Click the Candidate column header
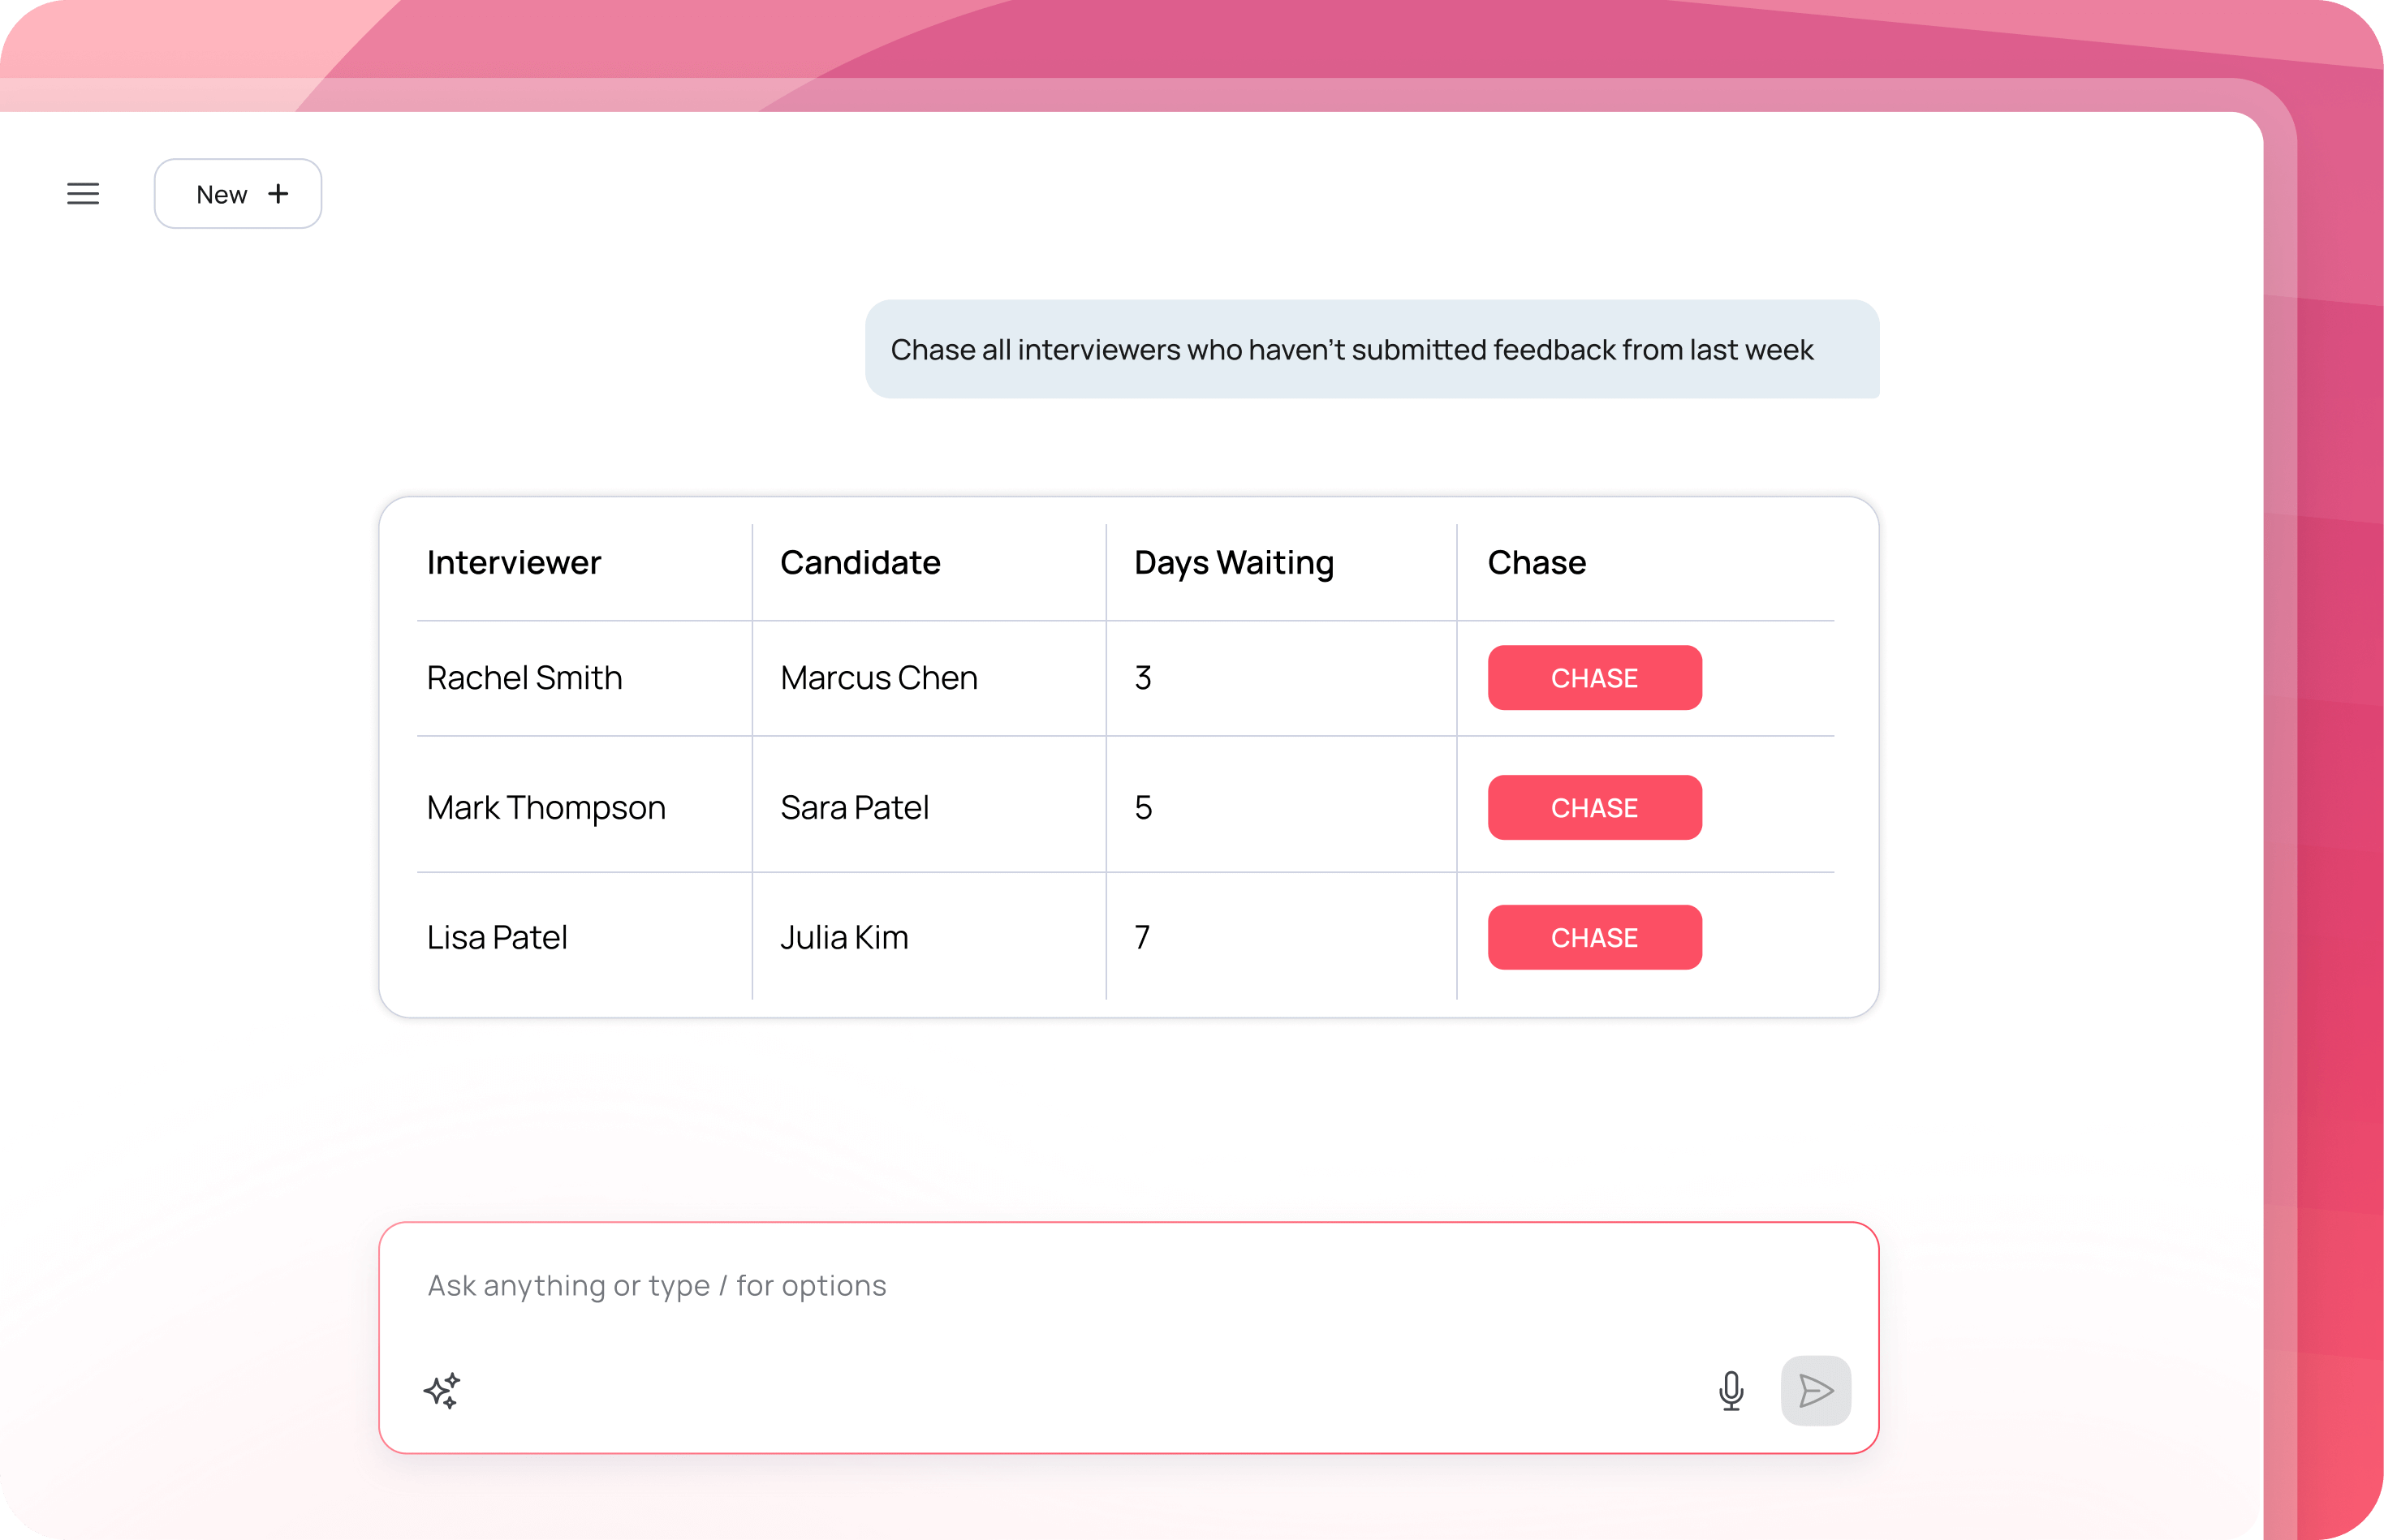This screenshot has height=1540, width=2384. [x=860, y=563]
